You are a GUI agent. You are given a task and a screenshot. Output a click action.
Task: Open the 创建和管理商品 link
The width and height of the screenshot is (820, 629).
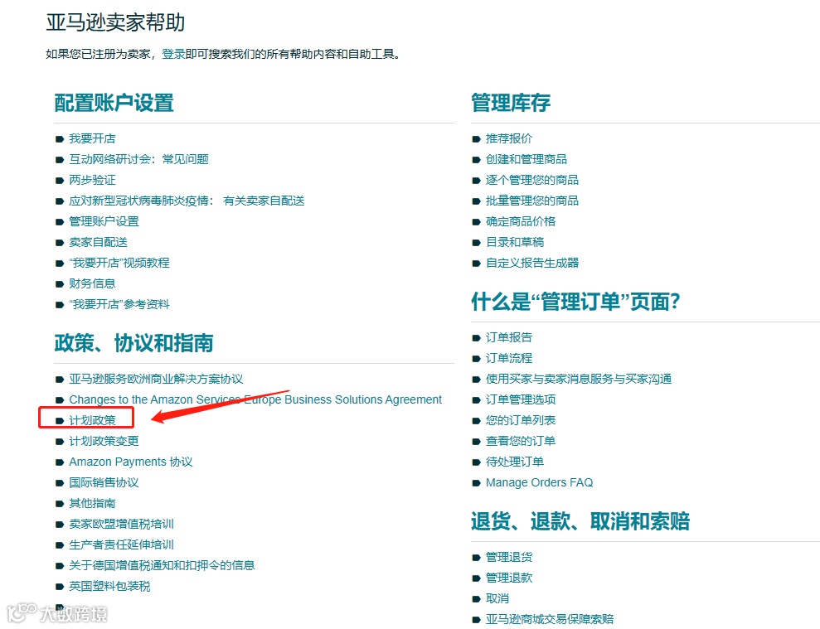[x=526, y=159]
